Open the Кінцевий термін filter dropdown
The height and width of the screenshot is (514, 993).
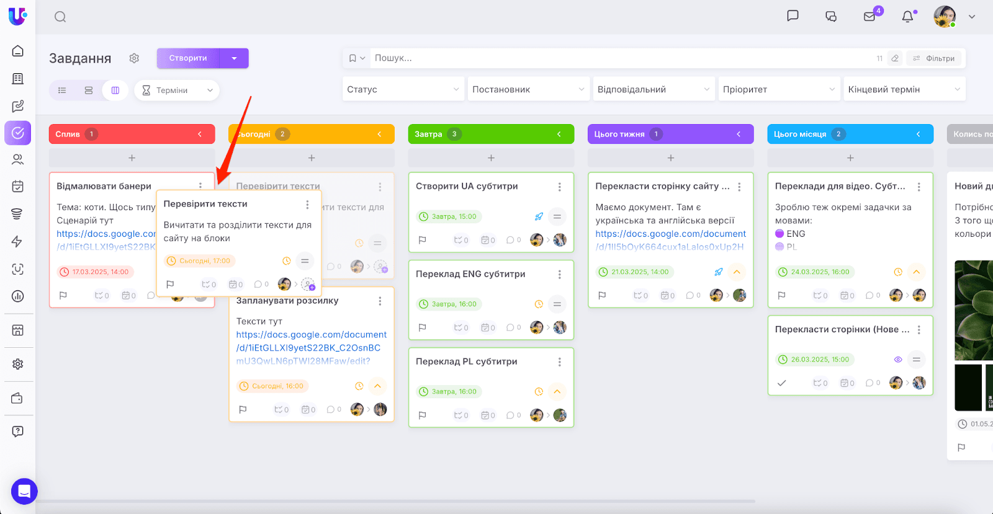click(904, 89)
